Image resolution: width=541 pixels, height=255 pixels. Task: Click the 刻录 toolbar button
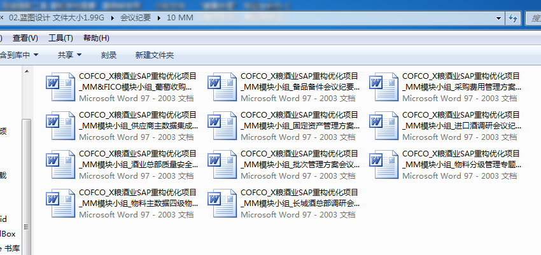[109, 55]
